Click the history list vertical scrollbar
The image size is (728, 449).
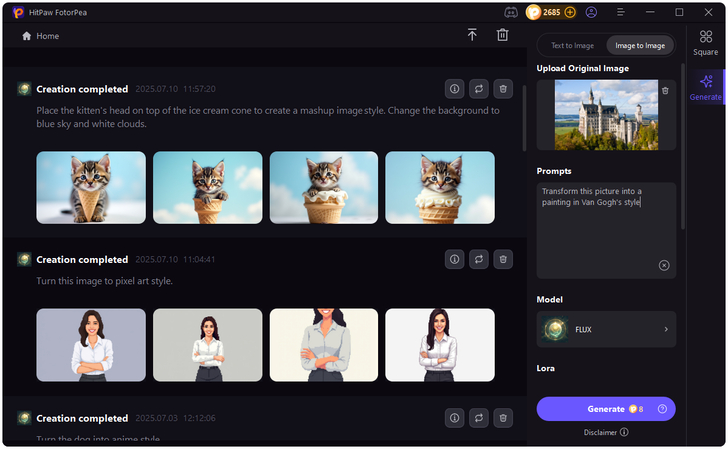pyautogui.click(x=524, y=118)
